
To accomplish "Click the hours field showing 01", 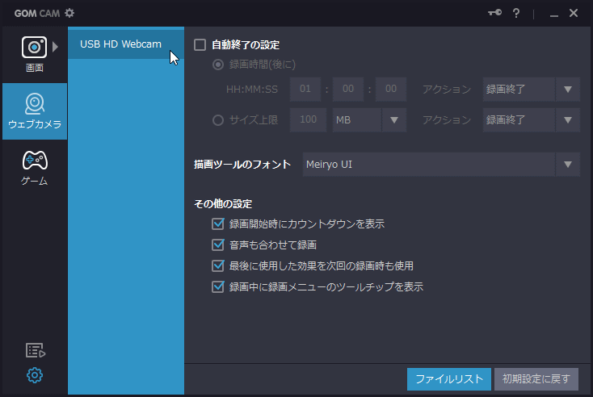I will pyautogui.click(x=305, y=89).
